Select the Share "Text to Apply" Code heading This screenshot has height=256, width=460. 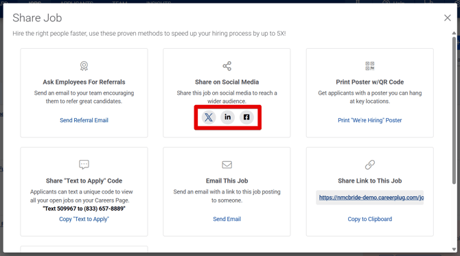(84, 181)
